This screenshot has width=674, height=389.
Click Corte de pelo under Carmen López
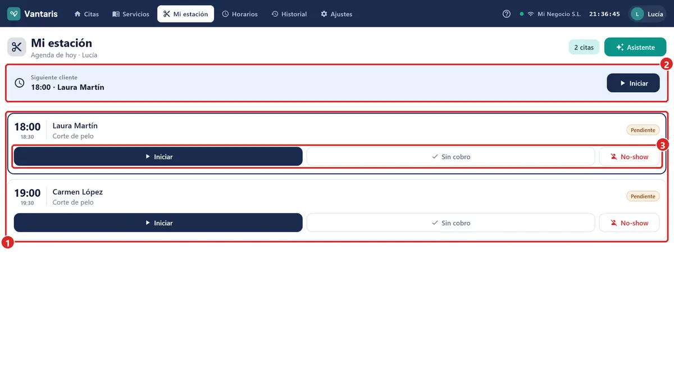(73, 202)
